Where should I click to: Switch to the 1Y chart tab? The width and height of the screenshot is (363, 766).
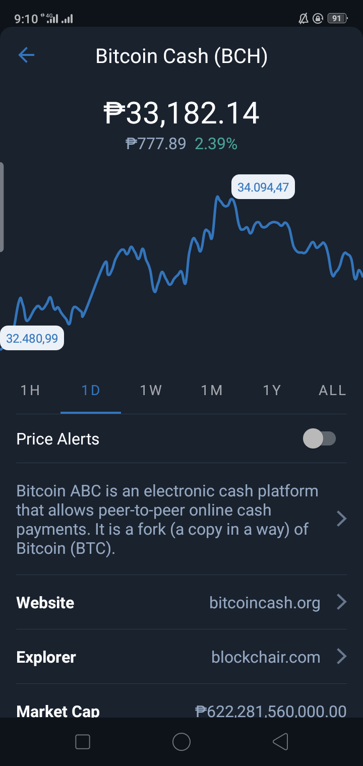pyautogui.click(x=272, y=391)
